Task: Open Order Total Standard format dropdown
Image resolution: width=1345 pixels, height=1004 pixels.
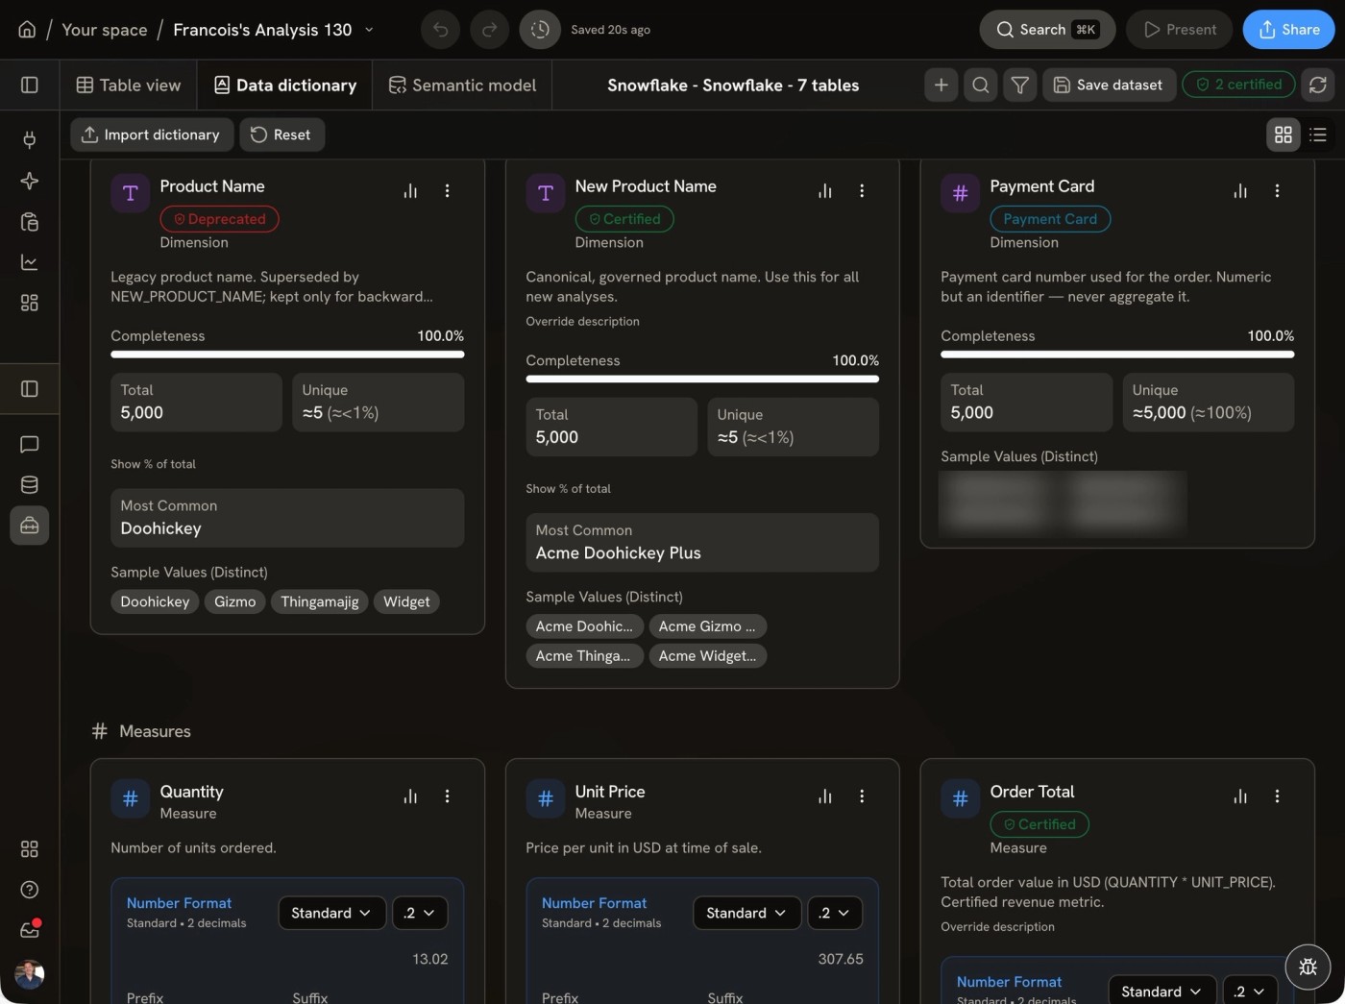Action: [x=1162, y=992]
